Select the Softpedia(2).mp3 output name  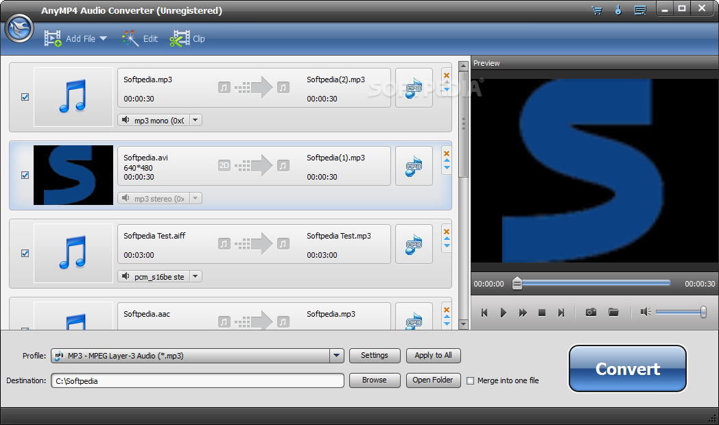[x=335, y=80]
